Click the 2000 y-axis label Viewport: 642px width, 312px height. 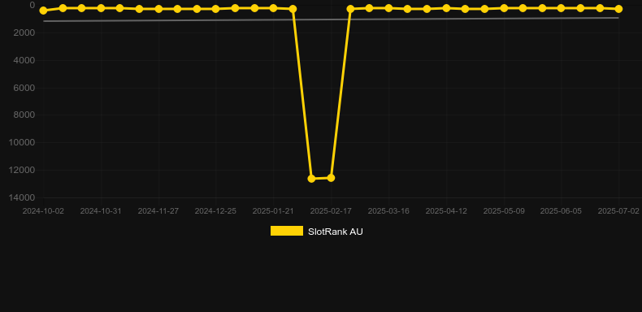click(24, 32)
